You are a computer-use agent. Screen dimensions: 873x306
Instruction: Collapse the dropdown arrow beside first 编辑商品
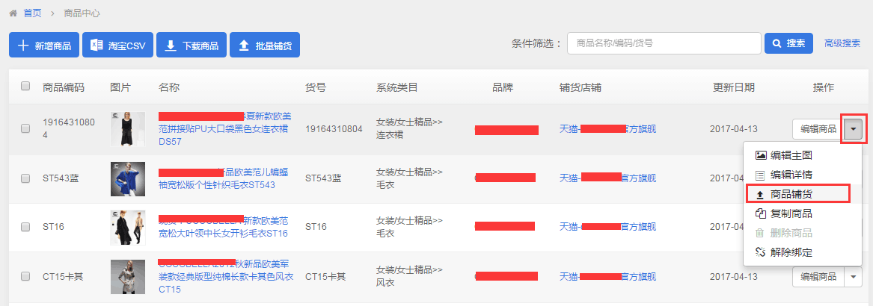(x=854, y=128)
